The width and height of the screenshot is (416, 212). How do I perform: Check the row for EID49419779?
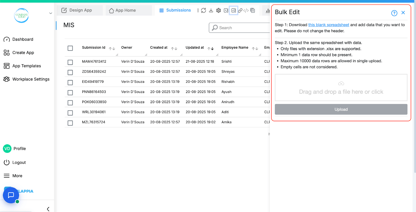[70, 83]
